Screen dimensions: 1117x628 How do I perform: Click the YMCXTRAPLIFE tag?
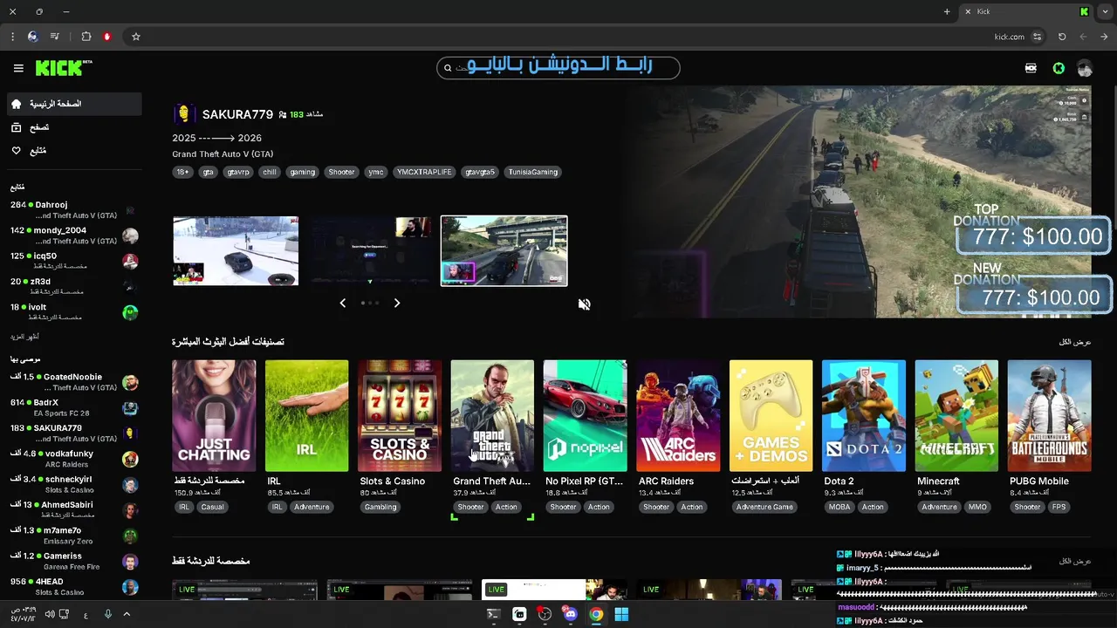point(424,172)
